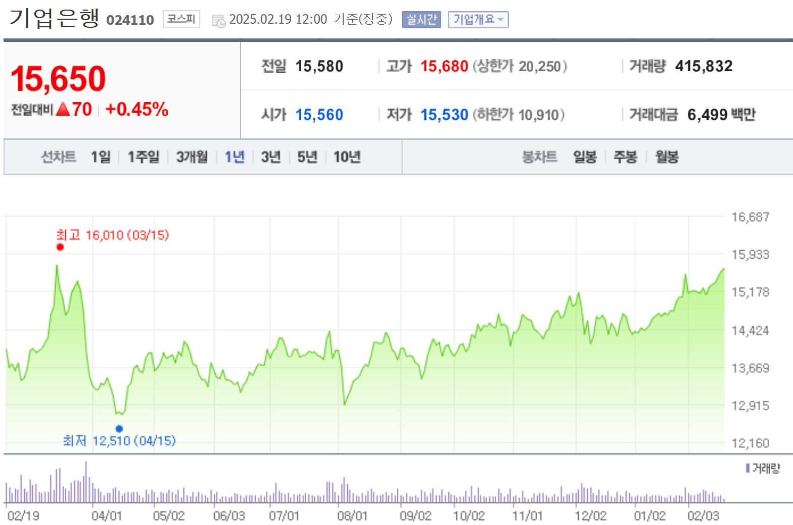This screenshot has width=793, height=525.
Task: Click the 05/02 date axis label
Action: pyautogui.click(x=169, y=516)
